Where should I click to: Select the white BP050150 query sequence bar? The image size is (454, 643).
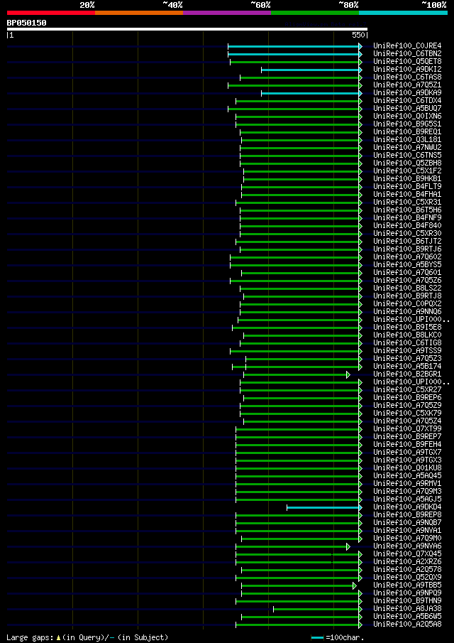click(187, 29)
